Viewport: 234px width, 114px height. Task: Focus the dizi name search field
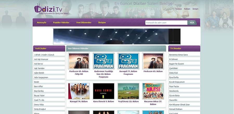pyautogui.click(x=166, y=23)
